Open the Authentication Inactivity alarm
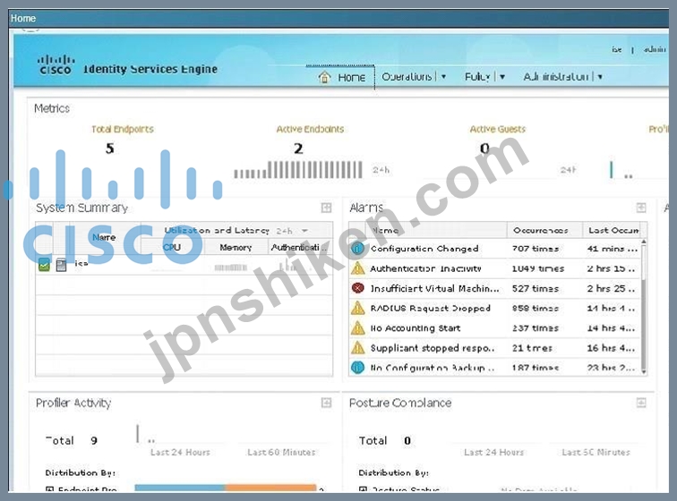 (425, 268)
